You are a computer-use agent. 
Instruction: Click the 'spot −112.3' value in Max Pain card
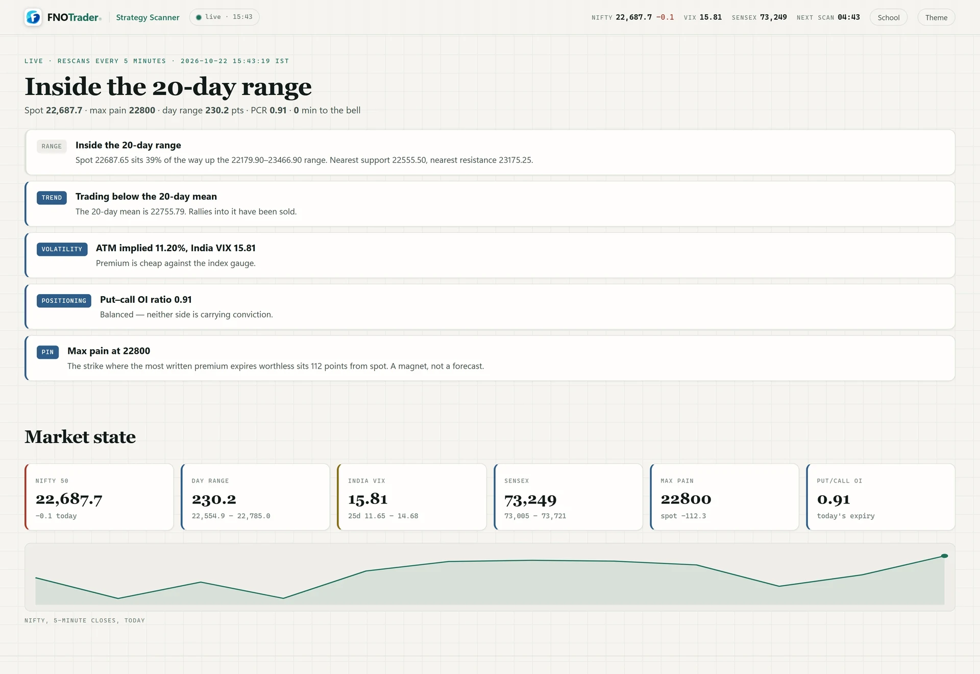coord(683,516)
